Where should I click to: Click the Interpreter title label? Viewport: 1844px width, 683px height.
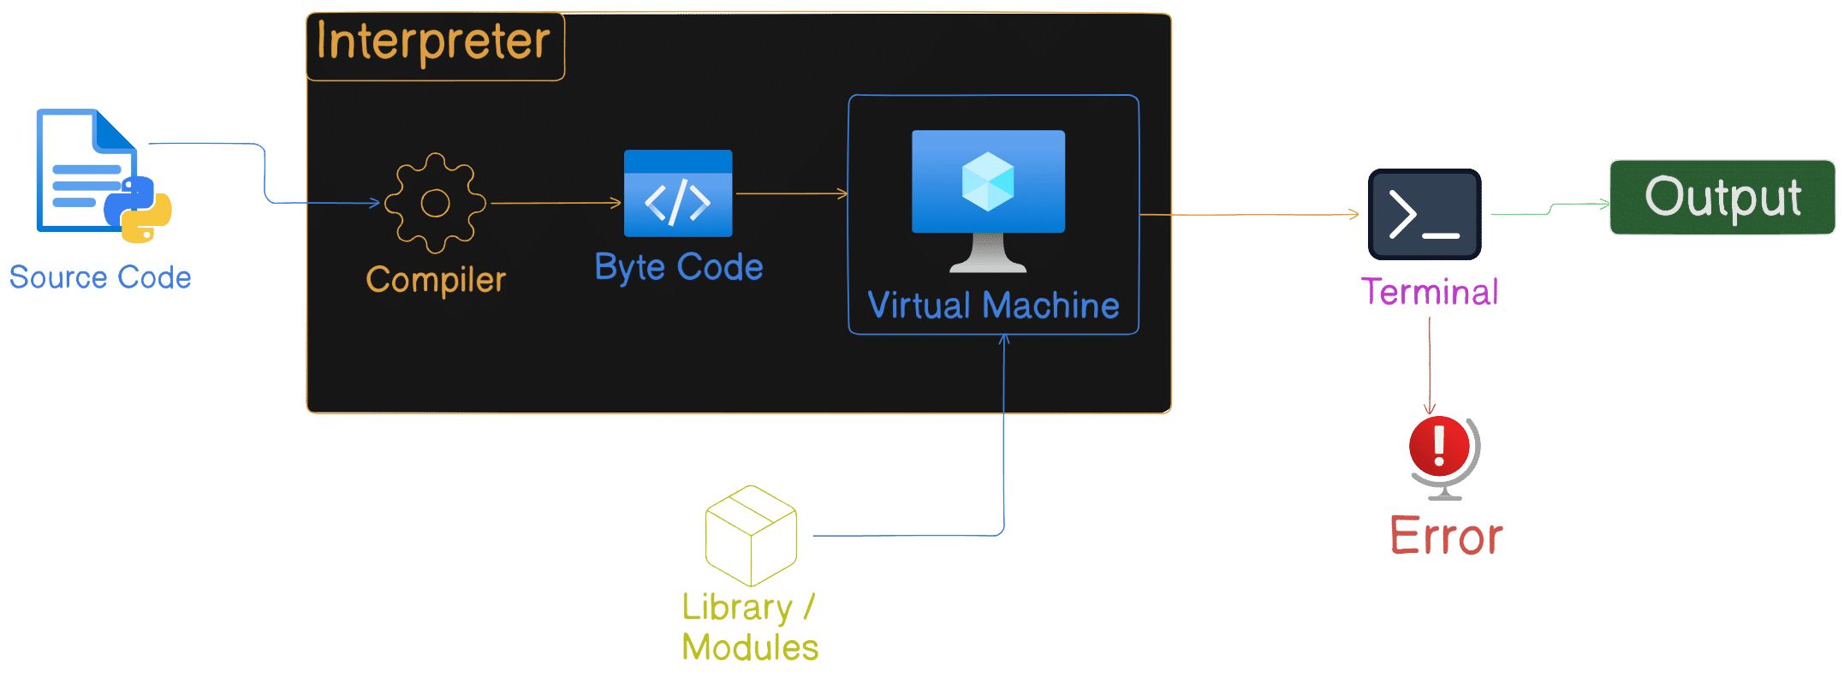434,42
